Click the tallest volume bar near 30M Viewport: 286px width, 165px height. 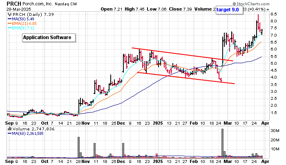[x=222, y=143]
